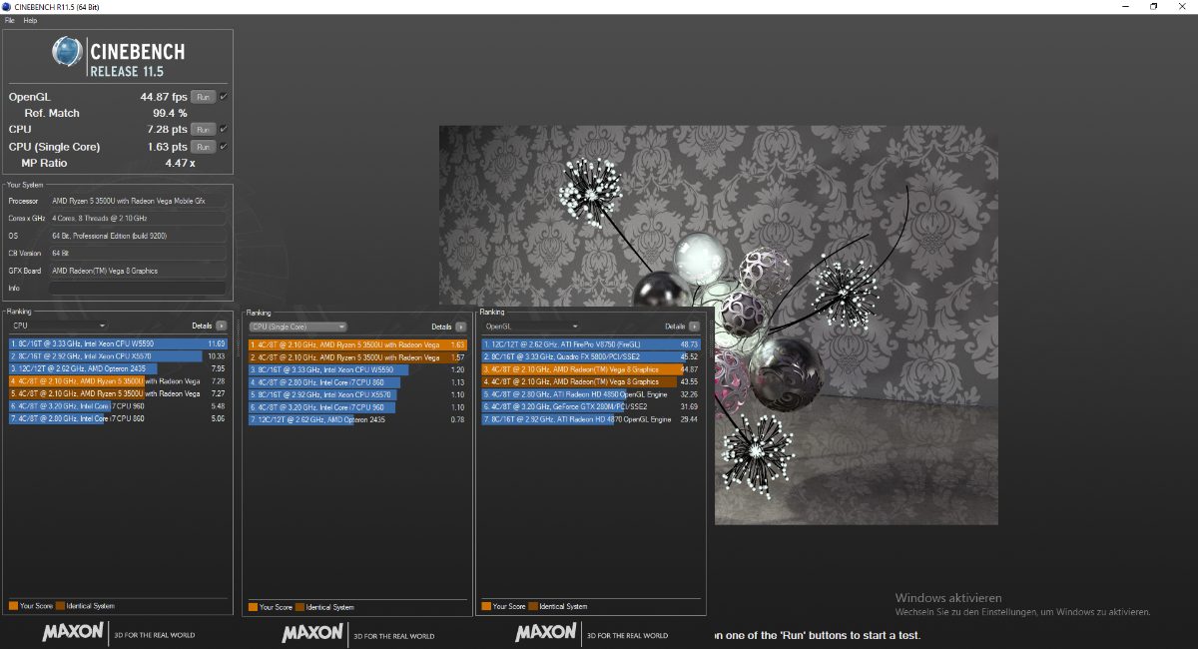
Task: Click the Details arrow in CPU ranking
Action: tap(221, 325)
